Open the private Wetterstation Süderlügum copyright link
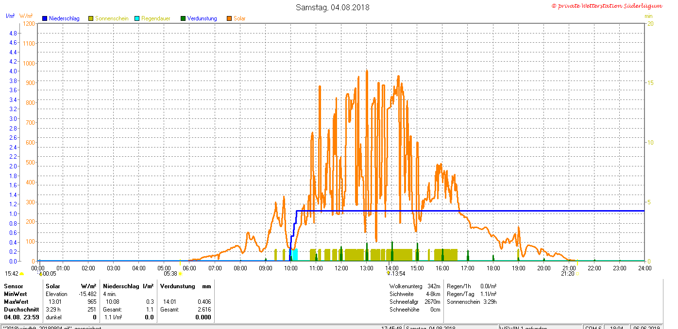 click(x=606, y=6)
